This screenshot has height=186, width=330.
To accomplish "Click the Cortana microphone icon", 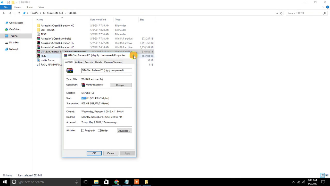I will 77,182.
